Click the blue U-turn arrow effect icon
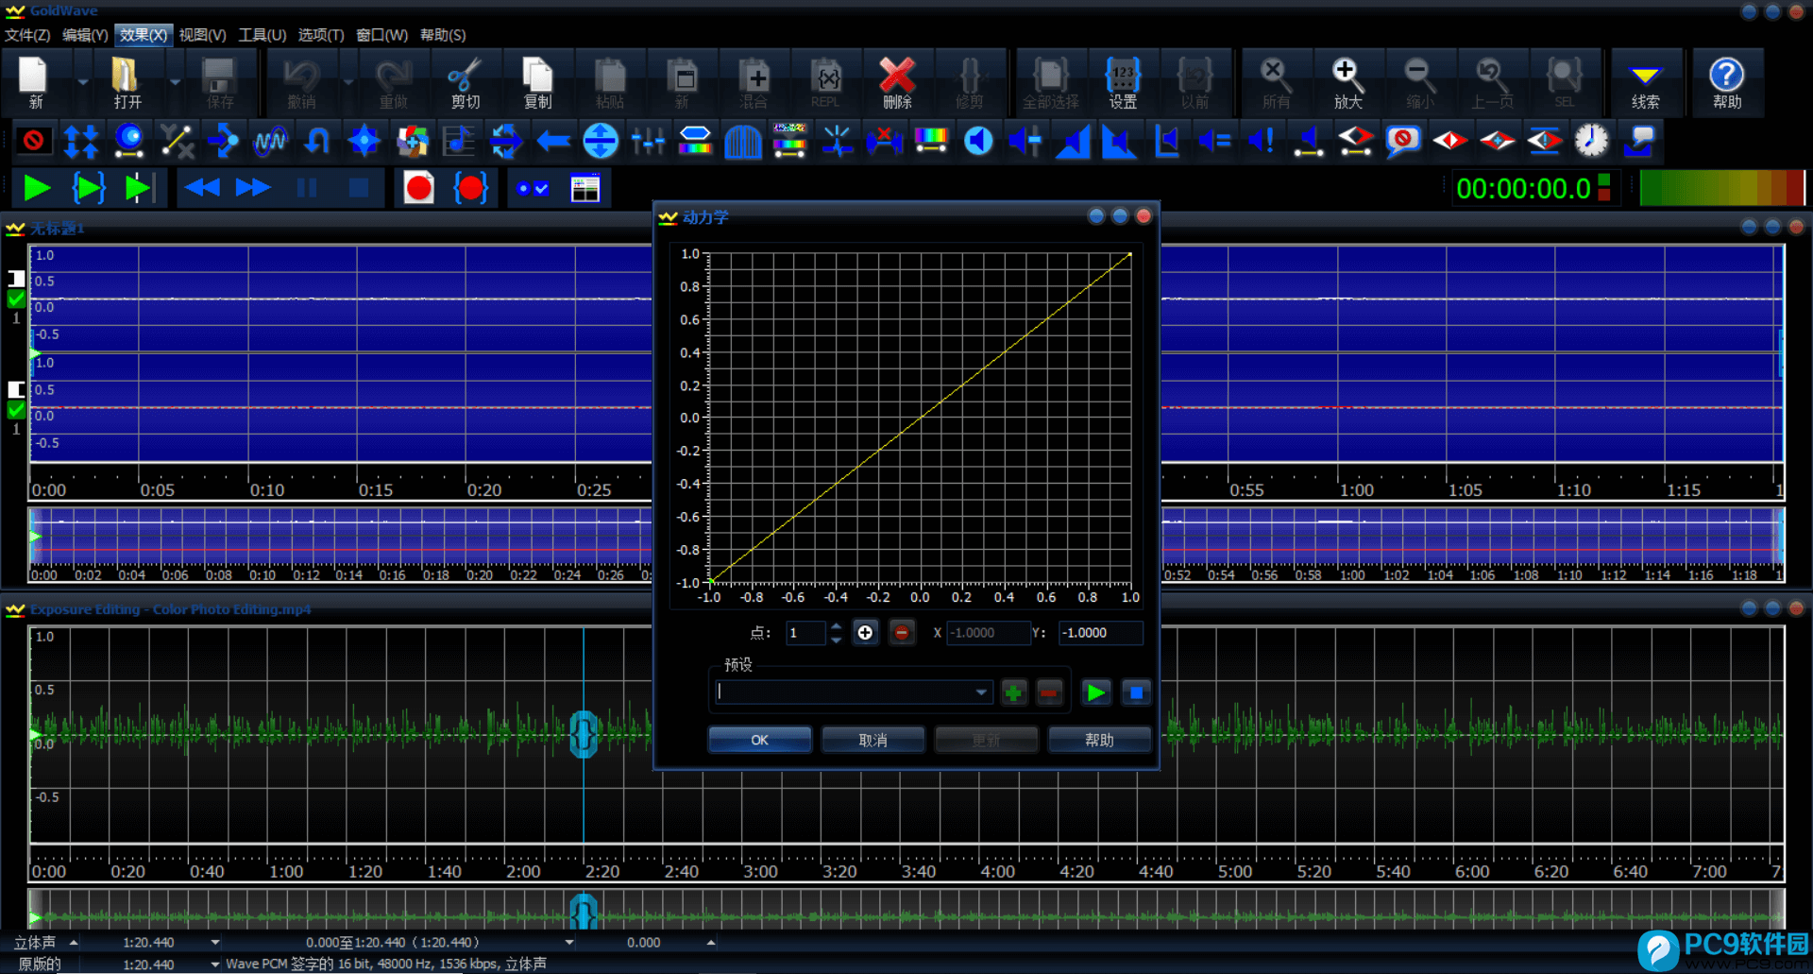This screenshot has height=974, width=1813. click(x=317, y=142)
